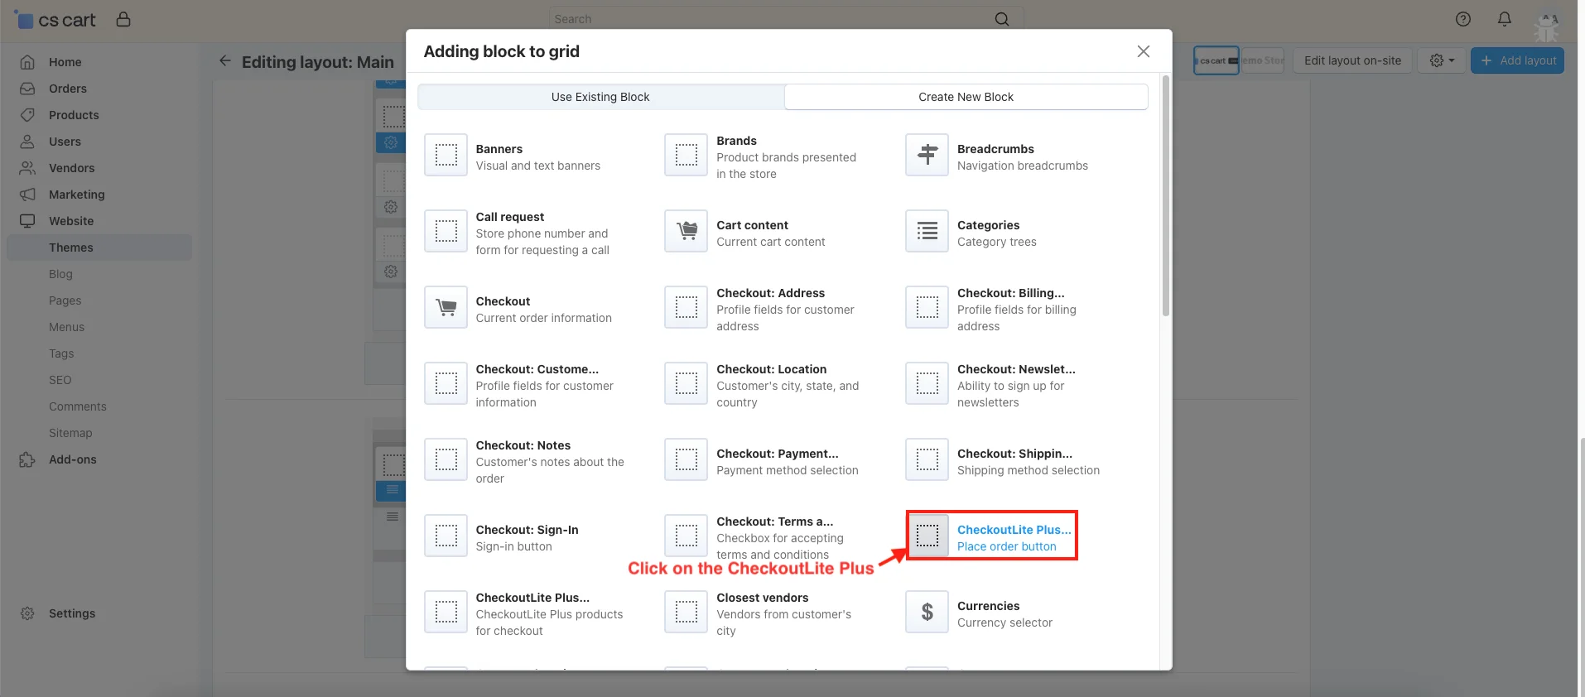Screen dimensions: 1585x697
Task: Click the Banners block icon
Action: click(x=446, y=155)
